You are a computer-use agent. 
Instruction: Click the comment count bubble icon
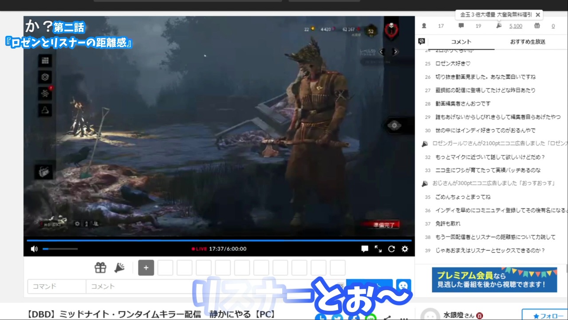[x=461, y=26]
